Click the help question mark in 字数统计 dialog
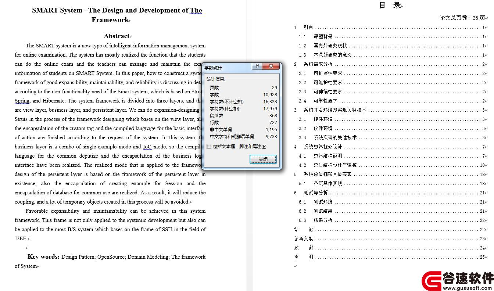 [257, 67]
